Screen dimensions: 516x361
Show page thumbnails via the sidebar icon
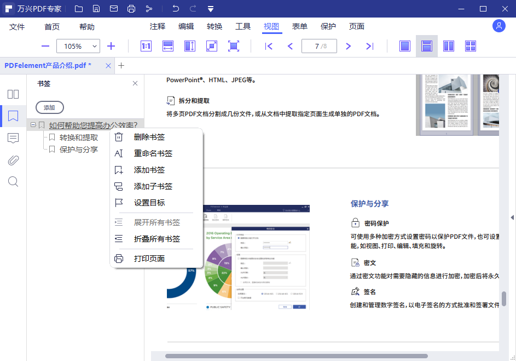point(13,94)
